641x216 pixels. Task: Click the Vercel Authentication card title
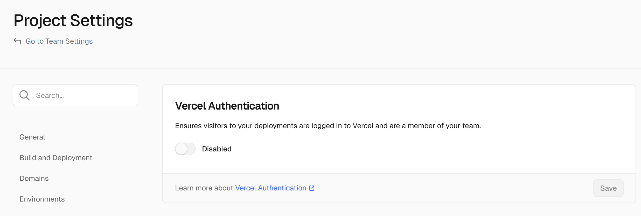point(227,106)
